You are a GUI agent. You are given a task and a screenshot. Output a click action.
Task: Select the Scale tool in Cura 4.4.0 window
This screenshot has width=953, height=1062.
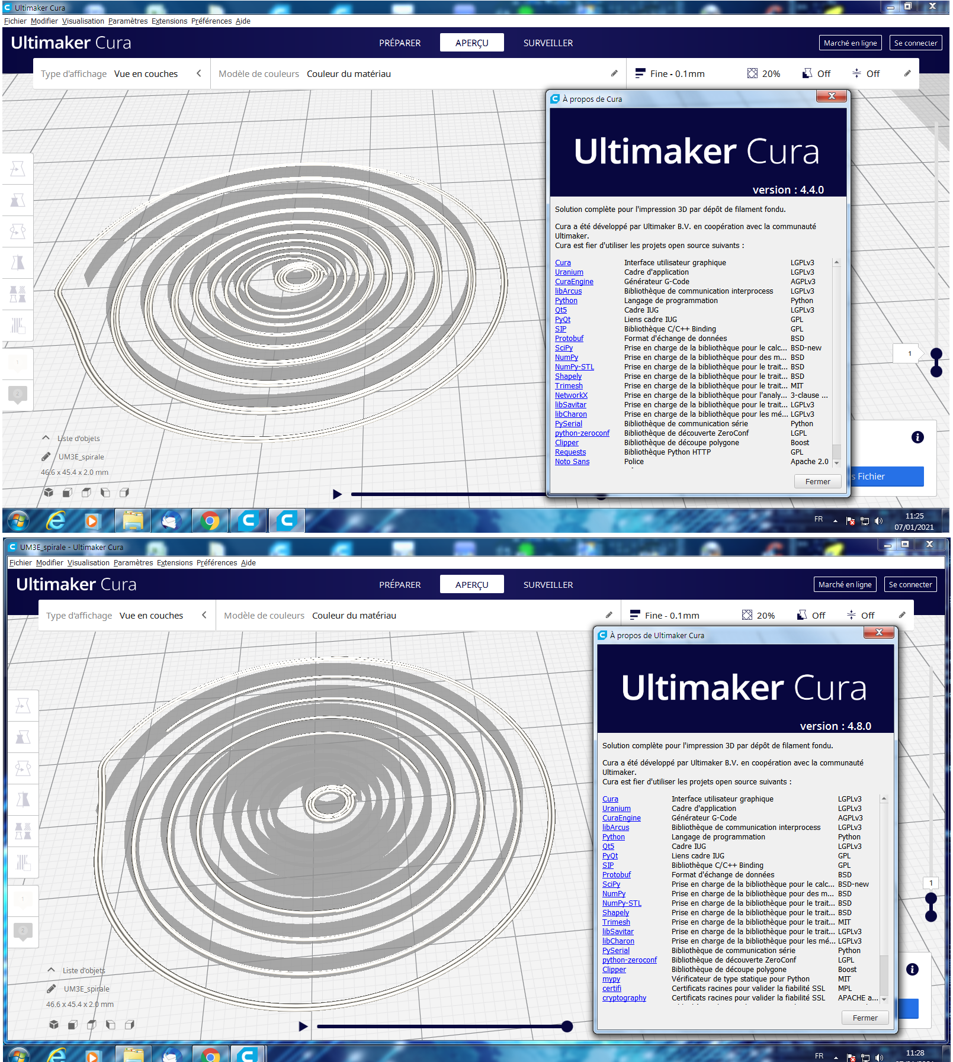18,200
